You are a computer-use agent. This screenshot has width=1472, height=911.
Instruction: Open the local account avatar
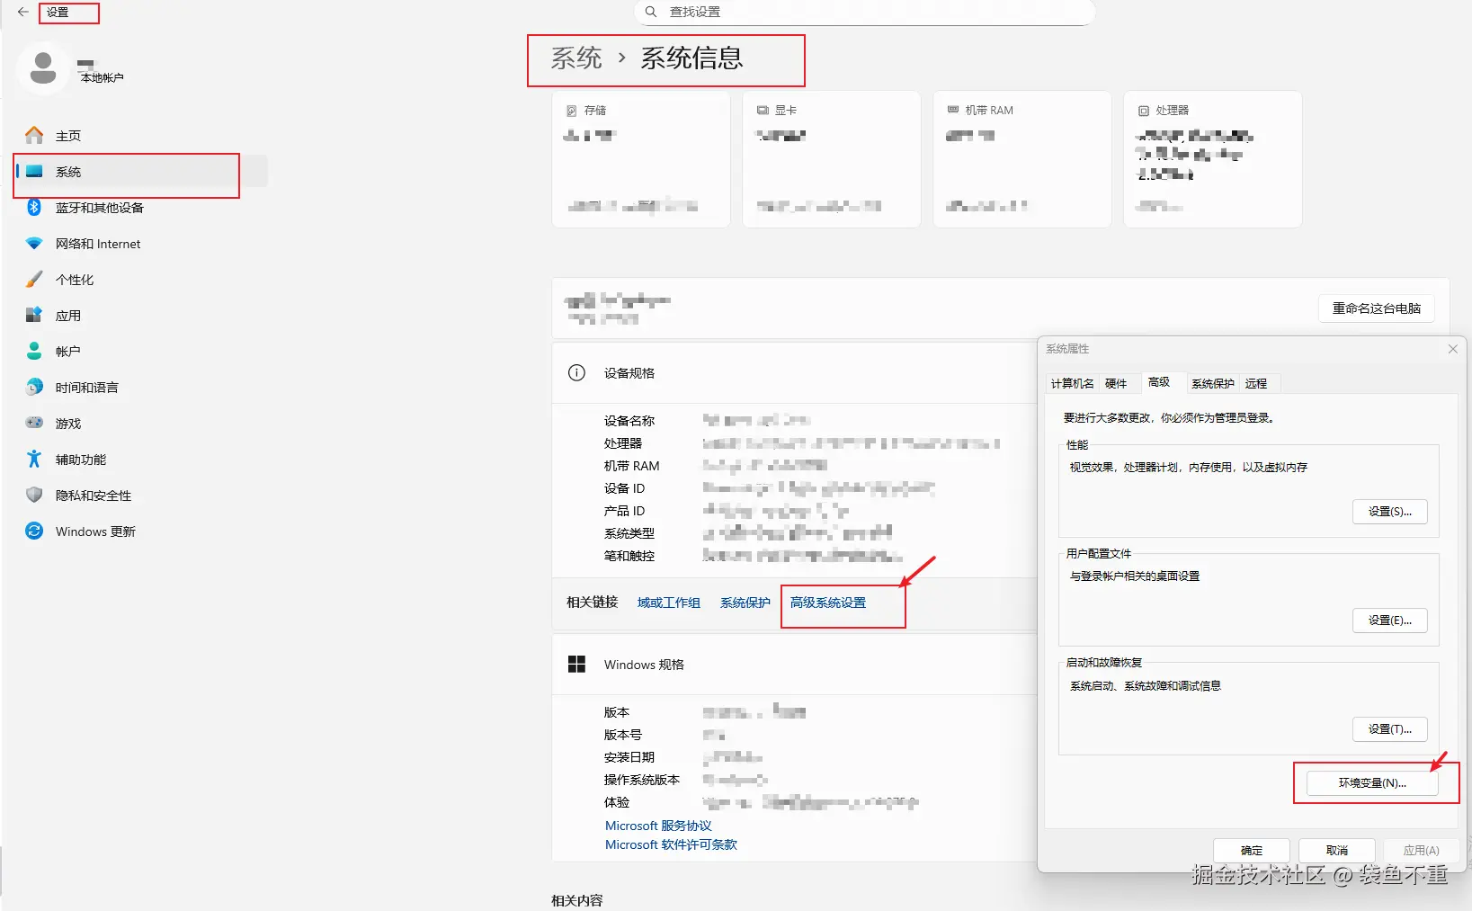(x=42, y=68)
